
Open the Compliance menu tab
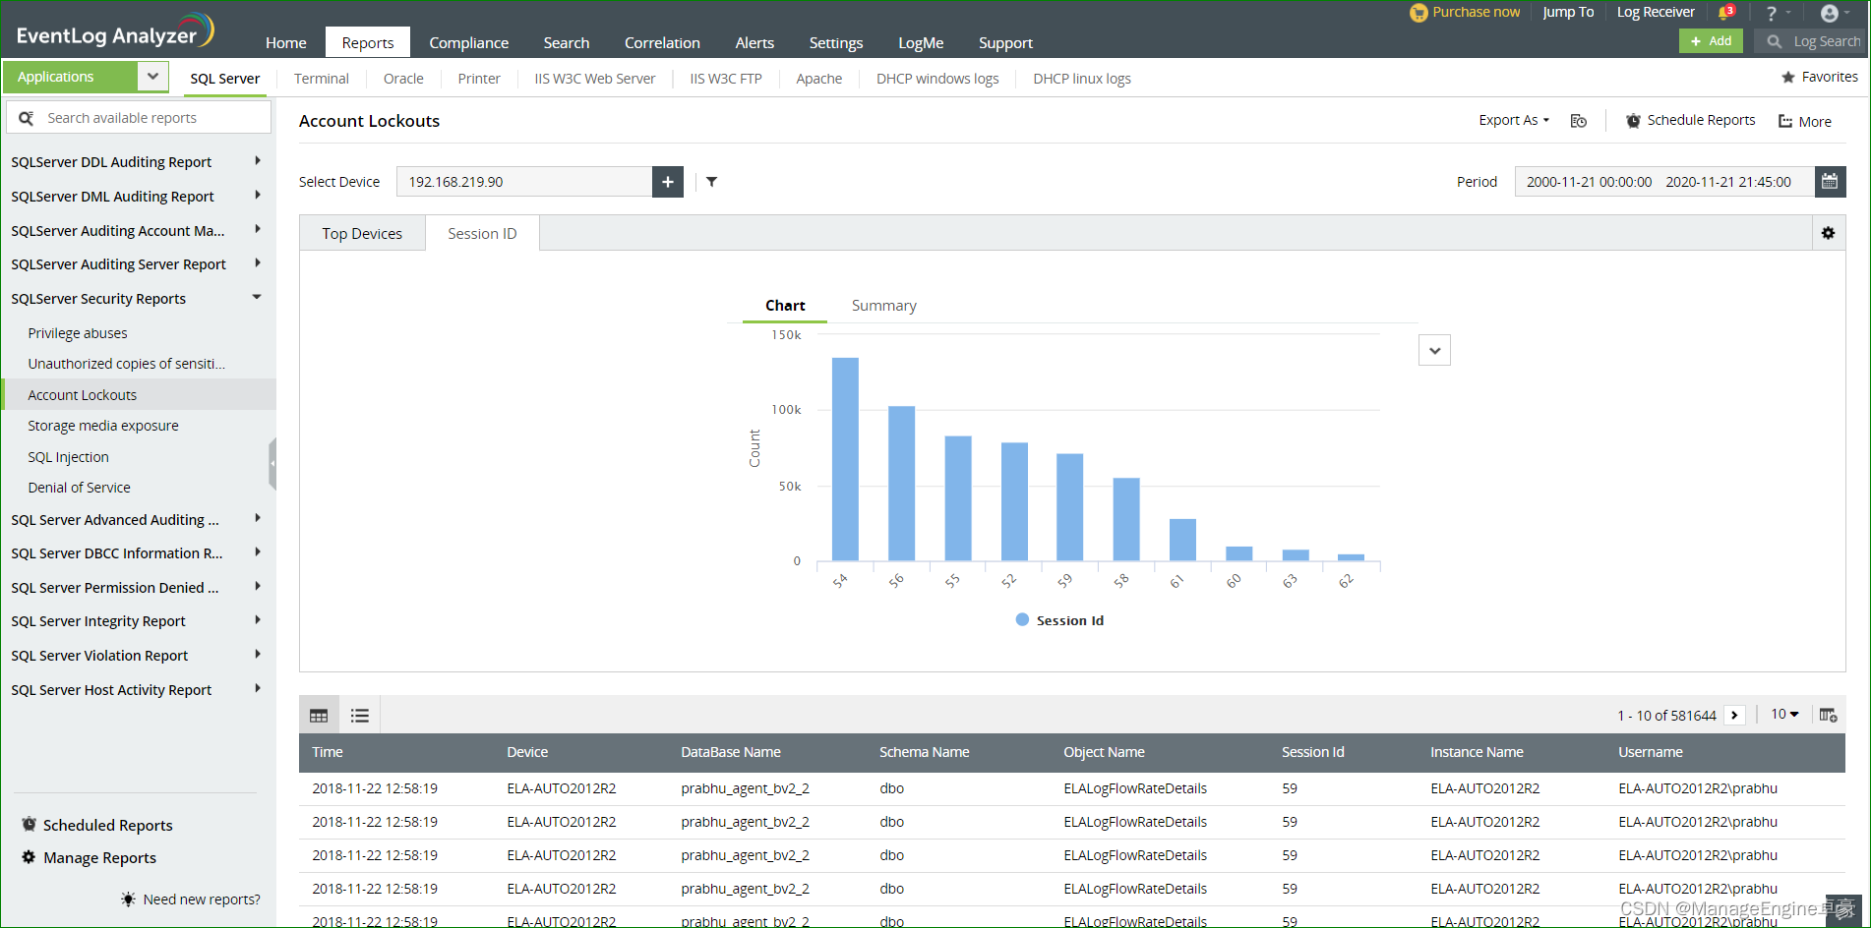[x=468, y=42]
